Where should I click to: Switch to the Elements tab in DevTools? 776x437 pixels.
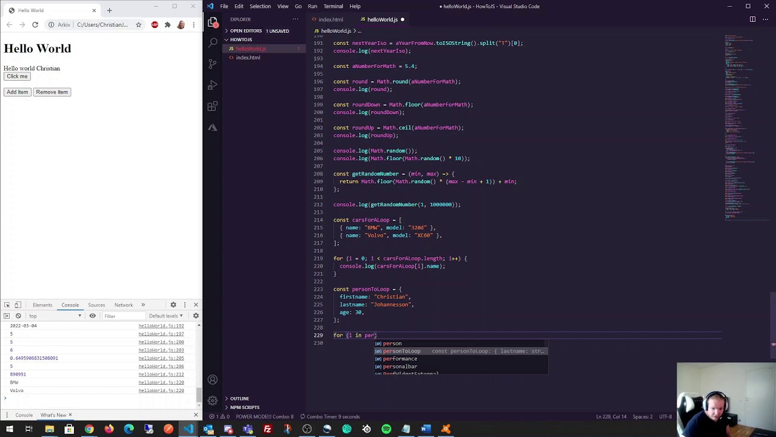pos(42,305)
